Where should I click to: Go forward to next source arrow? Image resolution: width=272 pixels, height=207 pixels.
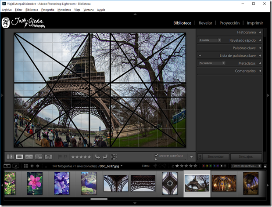(38, 166)
